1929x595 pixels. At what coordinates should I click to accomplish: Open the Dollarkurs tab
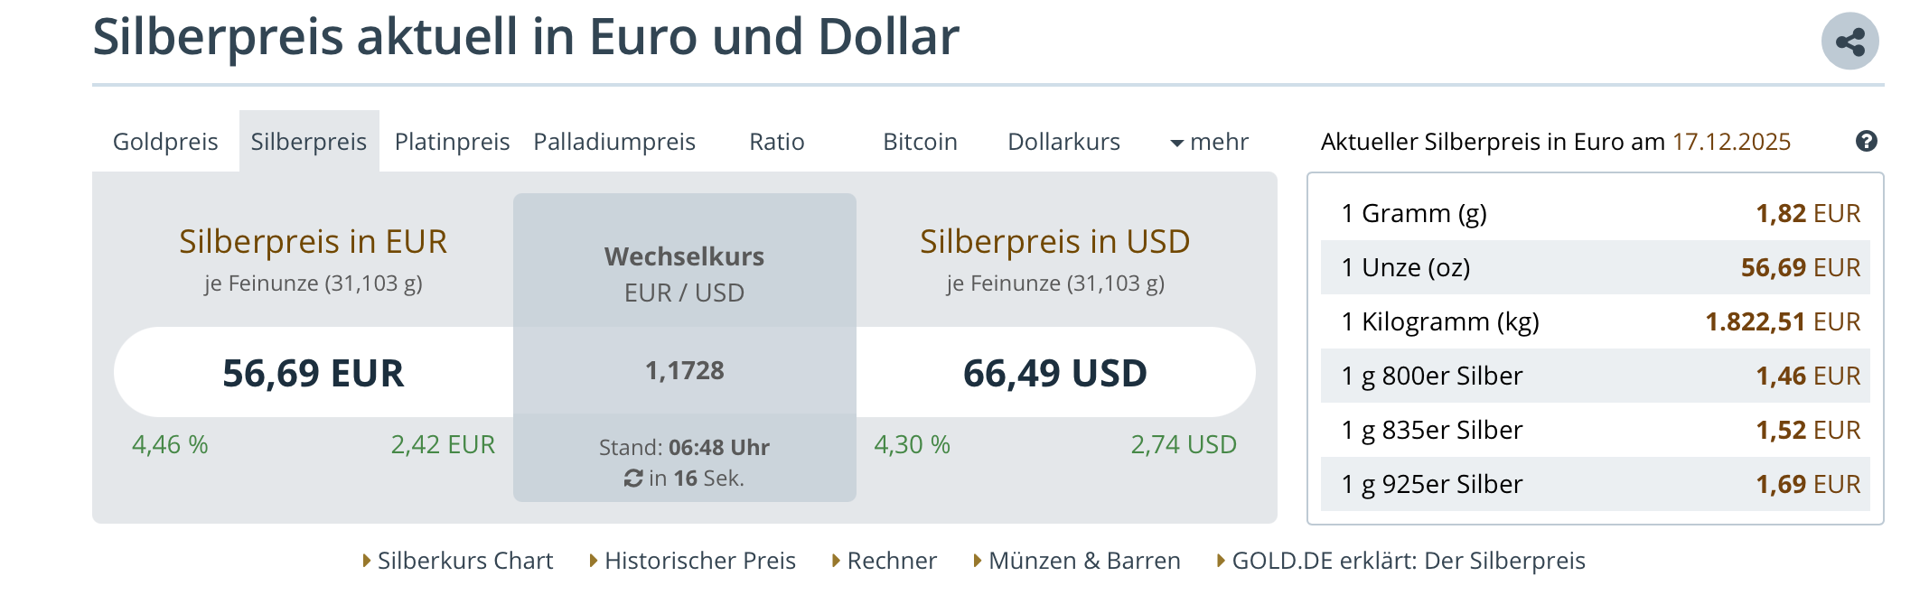[x=1063, y=142]
